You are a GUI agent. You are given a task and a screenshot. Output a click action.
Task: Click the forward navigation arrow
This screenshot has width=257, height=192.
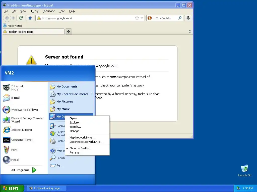click(14, 18)
